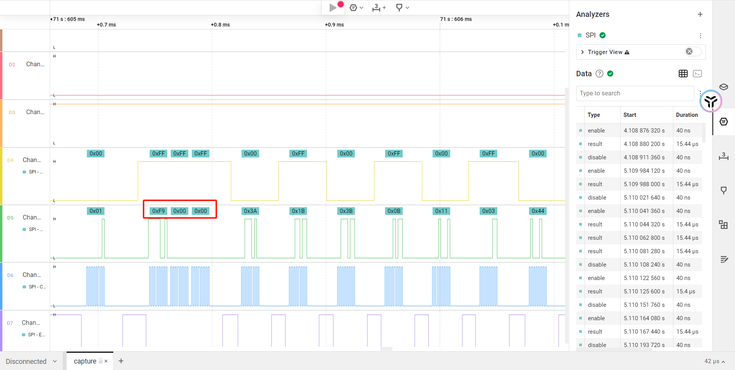
Task: Switch Data panel to table view
Action: pyautogui.click(x=683, y=74)
